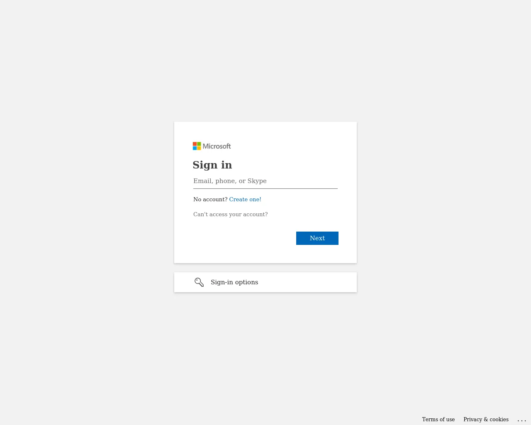This screenshot has width=531, height=425.
Task: Open the footer ellipsis more menu
Action: (x=522, y=420)
